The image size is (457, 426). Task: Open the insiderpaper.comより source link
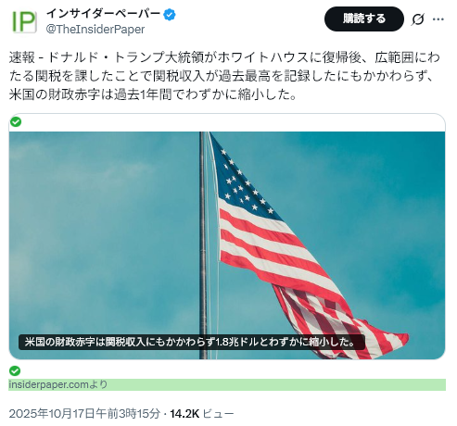58,384
